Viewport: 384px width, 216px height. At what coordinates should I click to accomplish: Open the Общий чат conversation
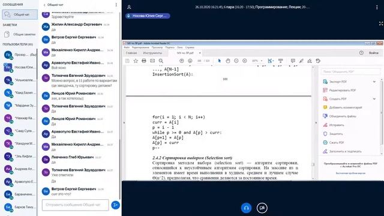(20, 14)
